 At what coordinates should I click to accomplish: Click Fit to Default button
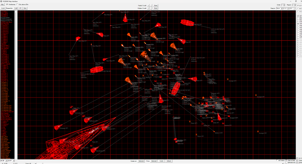tap(169, 161)
